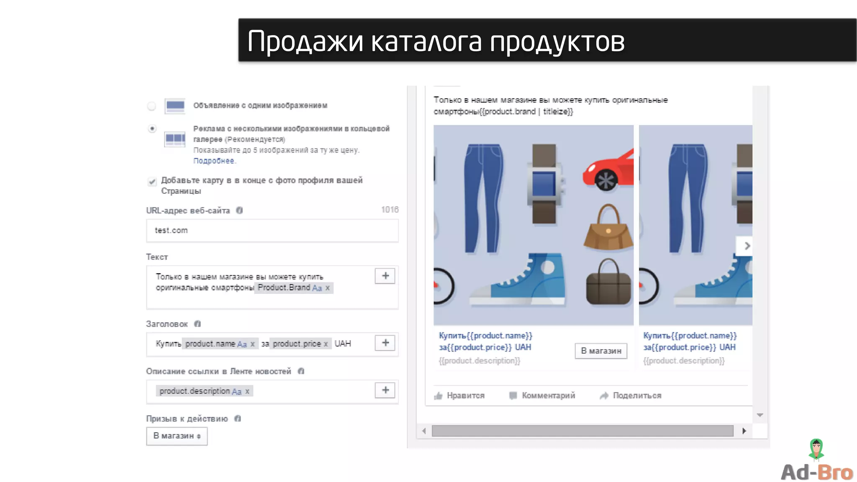Screen dimensions: 857x482
Task: Click Комментарий comment button
Action: 542,395
